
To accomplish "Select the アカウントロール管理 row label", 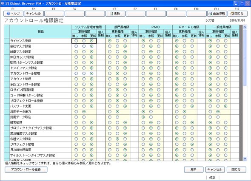I will pyautogui.click(x=25, y=74).
